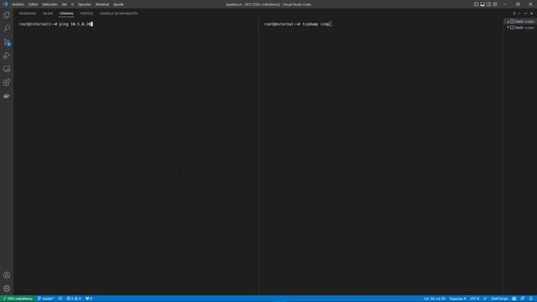Switch to the Problemas tab
This screenshot has height=302, width=537.
coord(28,13)
